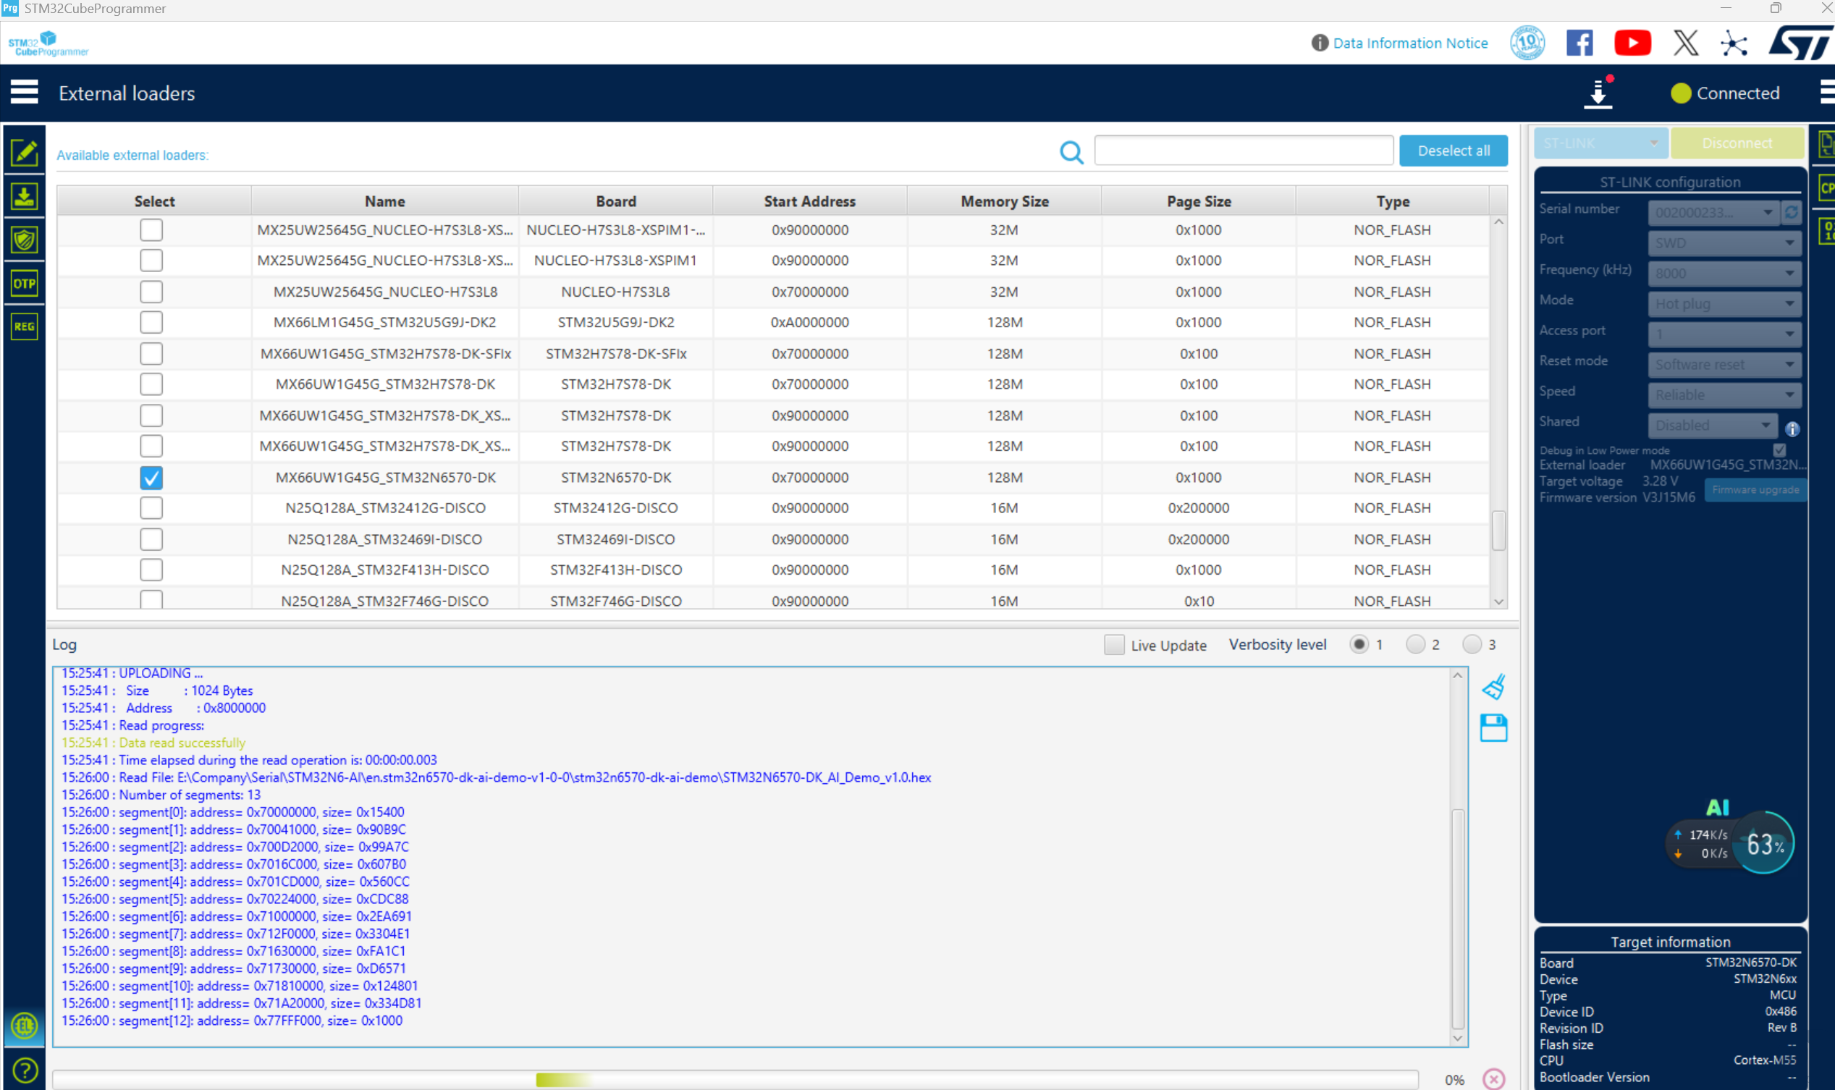Open the X (Twitter) icon
Screen dimensions: 1835x1090
click(1686, 43)
